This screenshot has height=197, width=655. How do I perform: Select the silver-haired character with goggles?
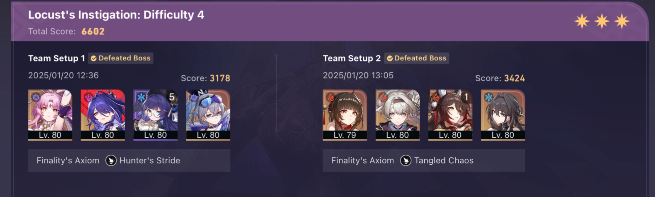[208, 115]
